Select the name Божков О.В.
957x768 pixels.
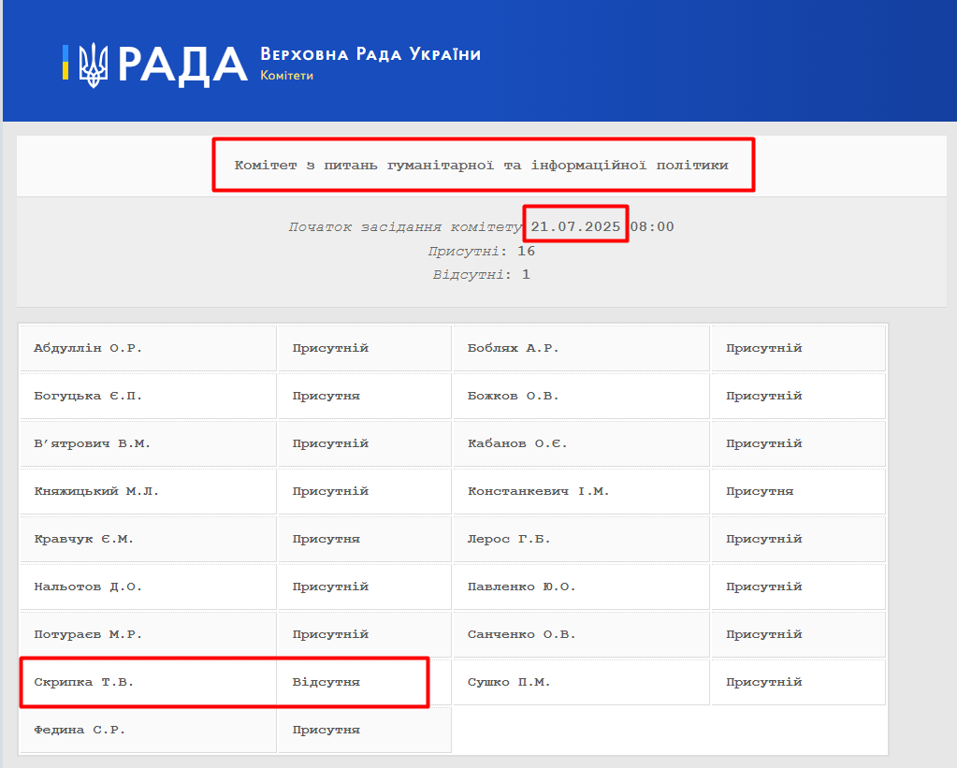pyautogui.click(x=514, y=396)
